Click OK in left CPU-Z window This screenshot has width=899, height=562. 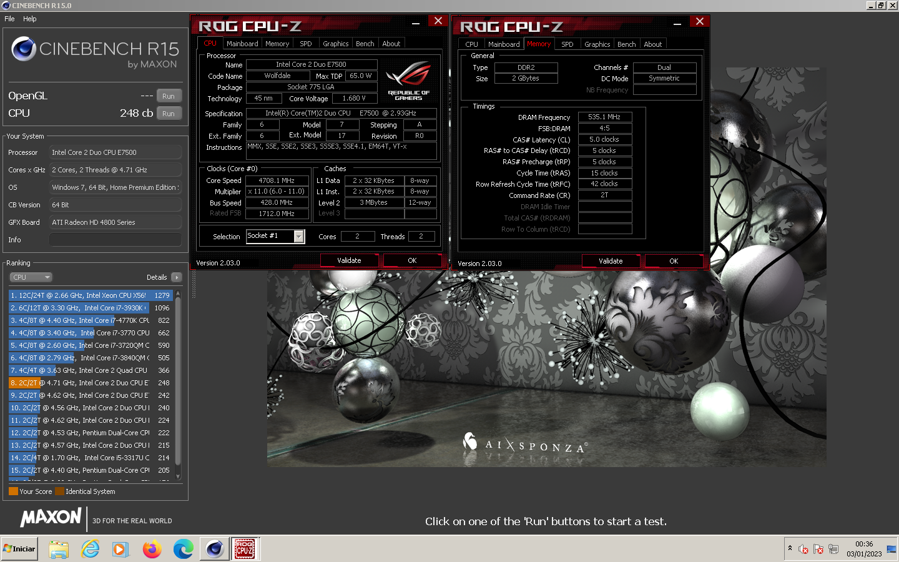(x=412, y=260)
